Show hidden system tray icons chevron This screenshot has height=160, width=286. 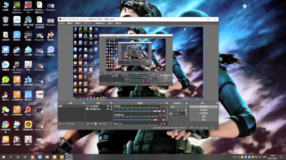[x=238, y=157]
